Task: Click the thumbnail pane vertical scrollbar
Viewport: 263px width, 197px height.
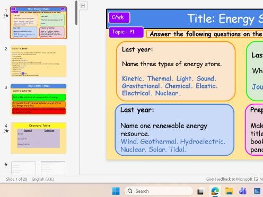Action: tap(76, 13)
